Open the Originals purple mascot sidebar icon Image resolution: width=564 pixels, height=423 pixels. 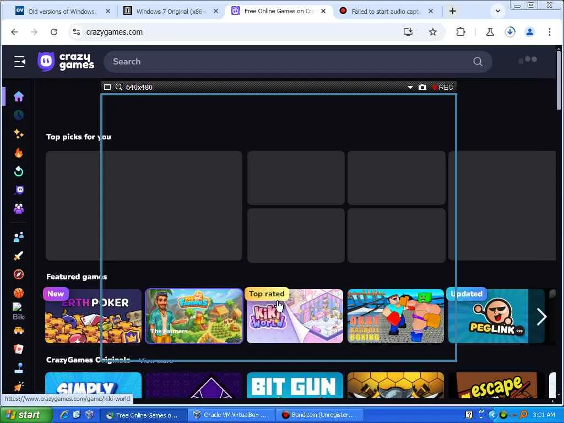[19, 190]
